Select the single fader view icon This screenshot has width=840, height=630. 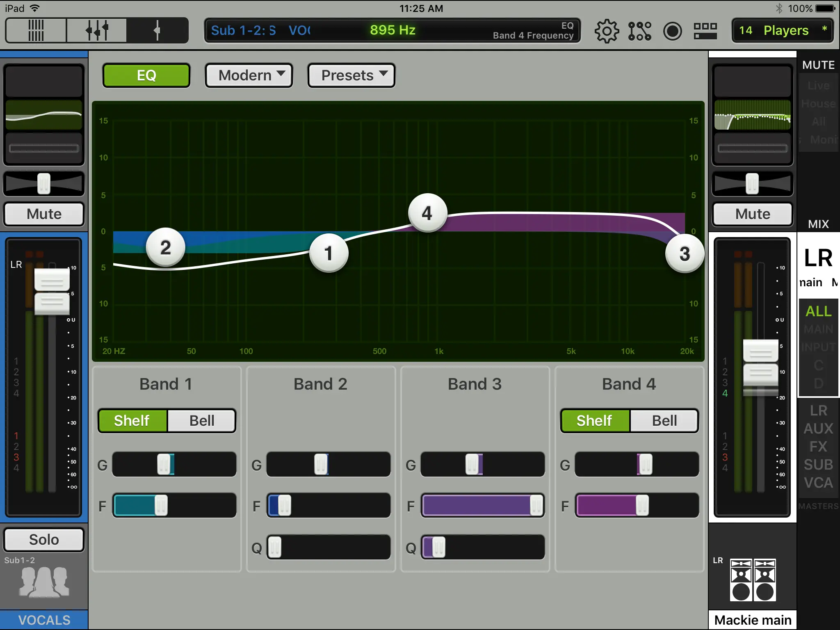(x=157, y=30)
